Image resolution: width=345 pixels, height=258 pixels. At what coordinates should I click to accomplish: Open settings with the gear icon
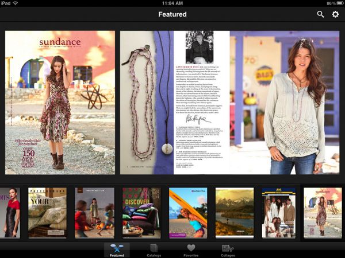coord(336,14)
